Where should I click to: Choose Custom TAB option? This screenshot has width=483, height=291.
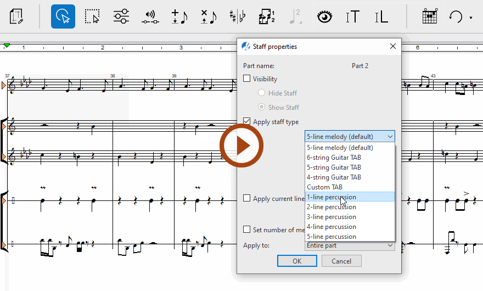(x=350, y=187)
